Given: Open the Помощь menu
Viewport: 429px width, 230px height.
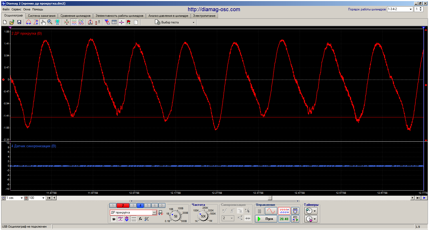Looking at the screenshot, I should [x=38, y=9].
